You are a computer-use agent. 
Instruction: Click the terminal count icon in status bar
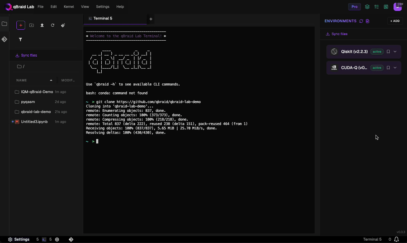[44, 239]
